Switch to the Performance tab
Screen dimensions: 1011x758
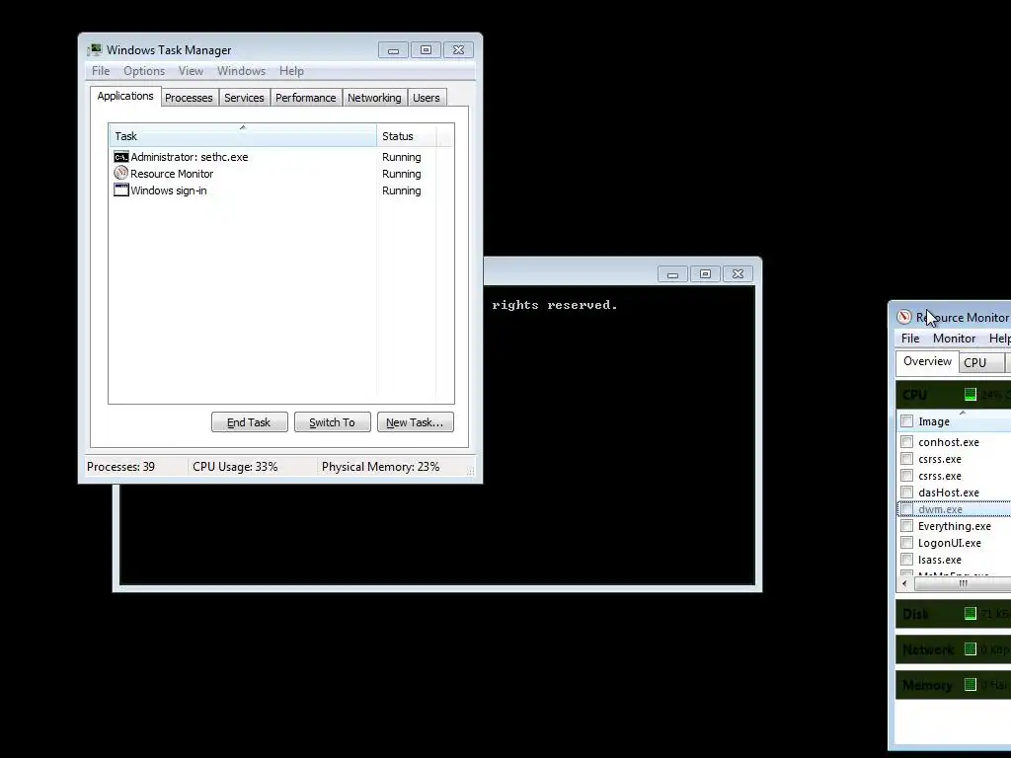pyautogui.click(x=306, y=98)
